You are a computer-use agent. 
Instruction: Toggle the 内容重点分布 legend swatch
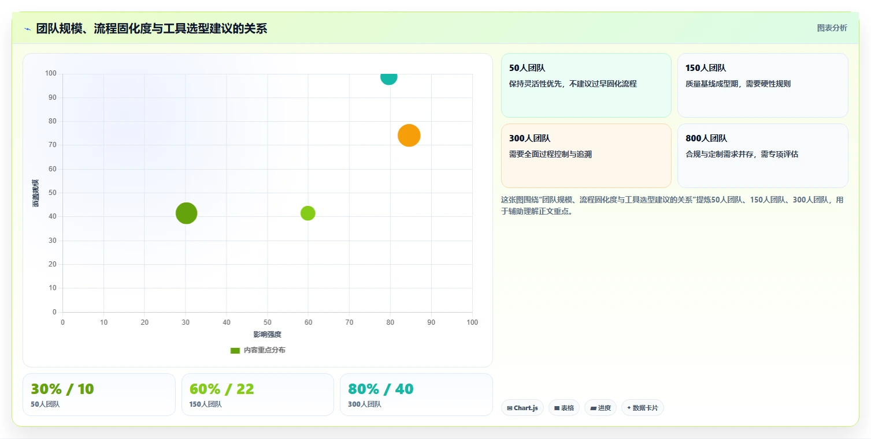click(x=235, y=351)
